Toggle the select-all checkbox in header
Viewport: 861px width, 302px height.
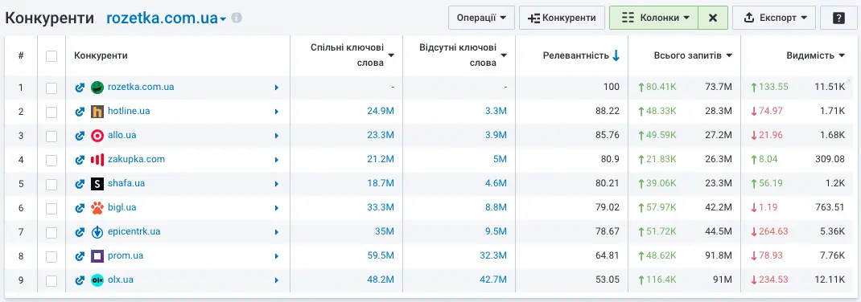click(51, 56)
